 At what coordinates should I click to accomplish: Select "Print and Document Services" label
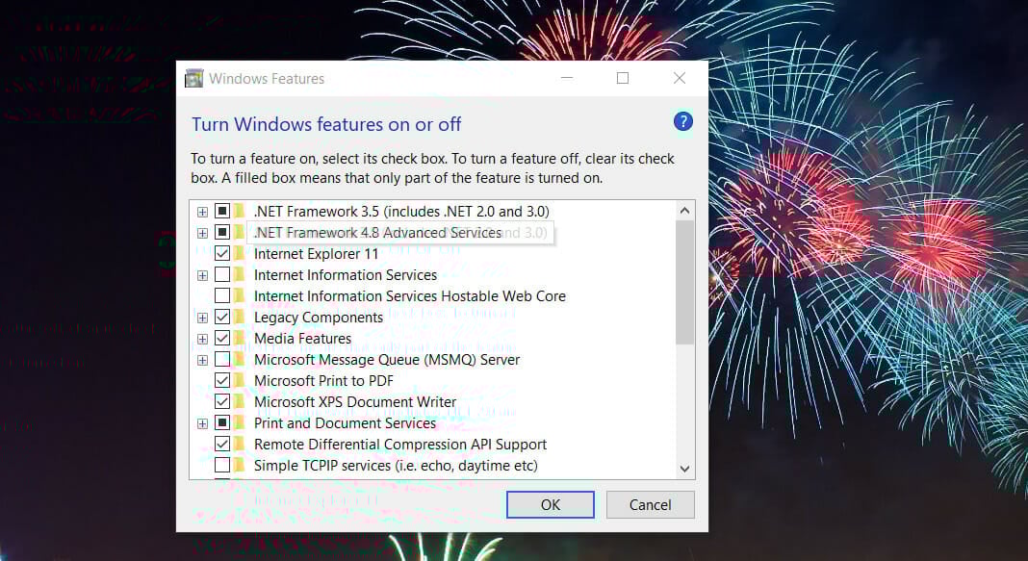[x=345, y=422]
